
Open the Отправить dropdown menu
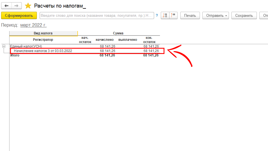tap(216, 16)
